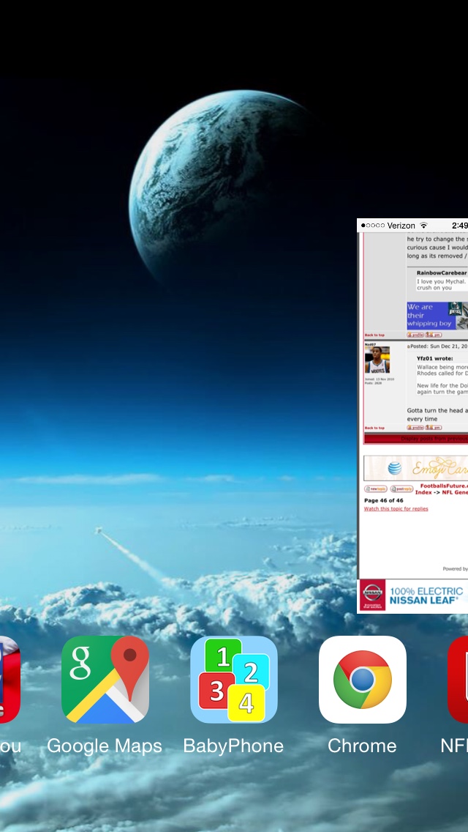468x832 pixels.
Task: Tap the Wi-Fi status icon in preview
Action: [x=423, y=226]
